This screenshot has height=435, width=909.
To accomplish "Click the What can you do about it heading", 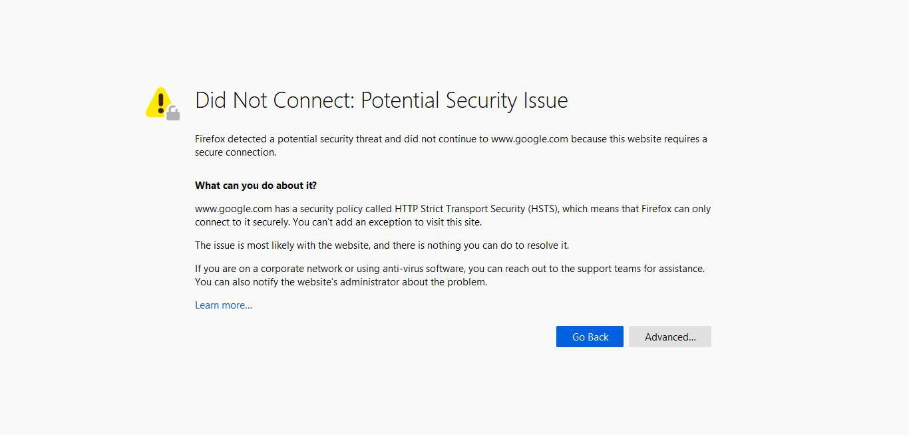I will [x=256, y=185].
